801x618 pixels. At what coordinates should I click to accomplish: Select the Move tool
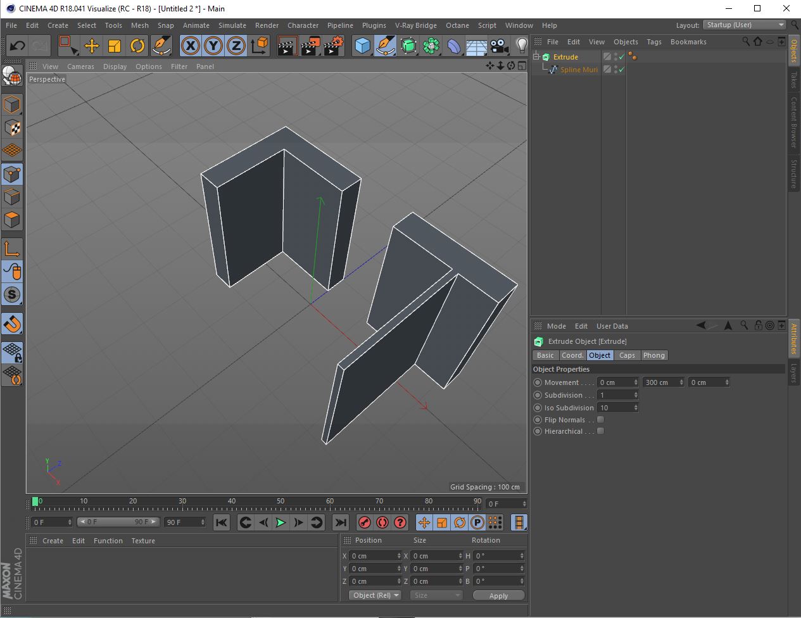(92, 46)
